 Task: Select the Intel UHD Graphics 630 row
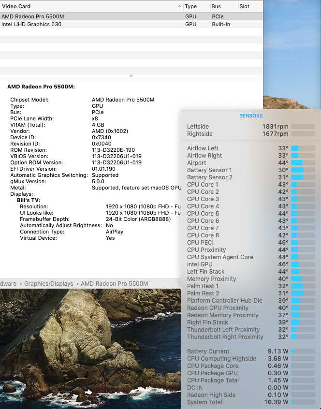[x=131, y=24]
